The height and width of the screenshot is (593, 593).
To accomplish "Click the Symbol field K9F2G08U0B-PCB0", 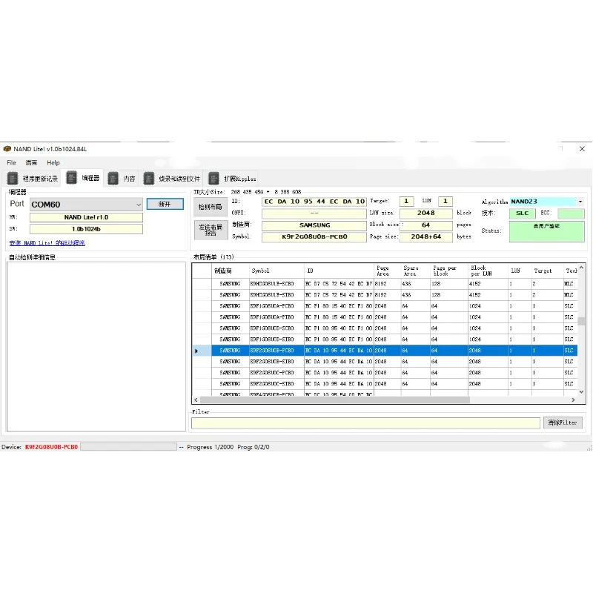I will 314,236.
